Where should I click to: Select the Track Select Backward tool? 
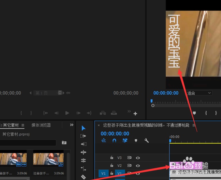tap(84, 144)
